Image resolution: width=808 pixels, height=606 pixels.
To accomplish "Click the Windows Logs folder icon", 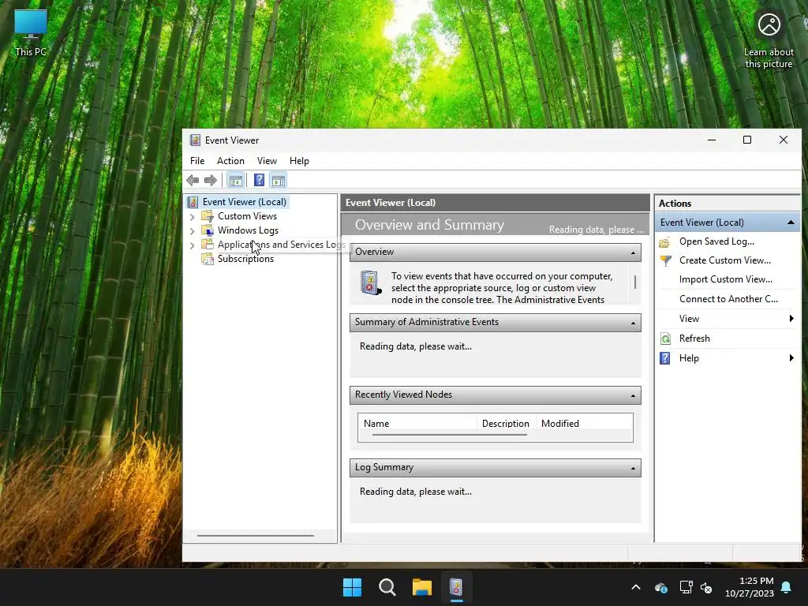I will (x=208, y=230).
